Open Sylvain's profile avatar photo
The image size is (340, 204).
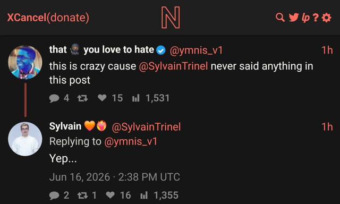[x=25, y=139]
